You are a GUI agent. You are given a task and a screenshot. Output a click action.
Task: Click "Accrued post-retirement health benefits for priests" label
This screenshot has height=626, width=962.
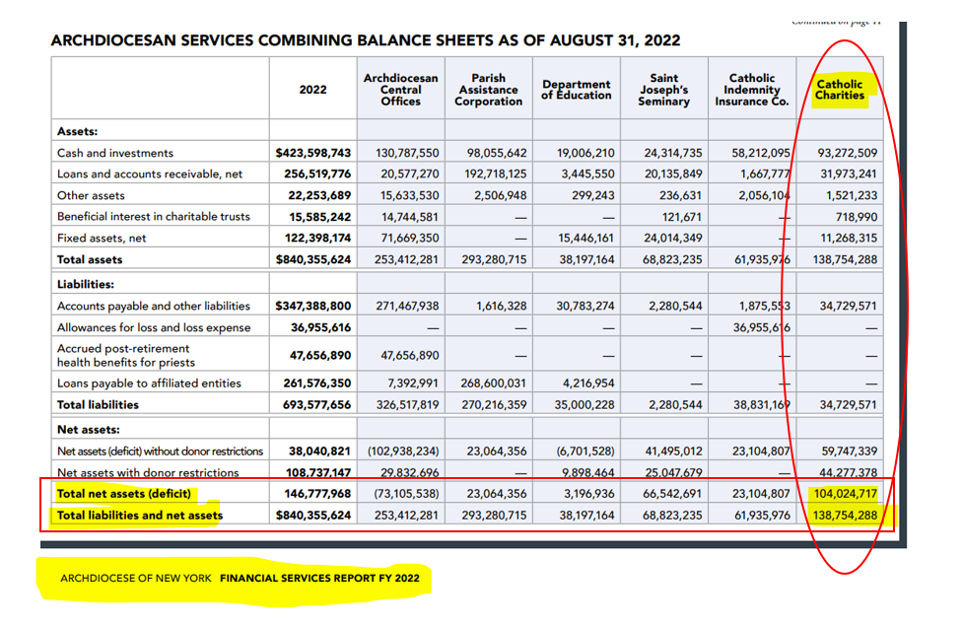(x=126, y=355)
